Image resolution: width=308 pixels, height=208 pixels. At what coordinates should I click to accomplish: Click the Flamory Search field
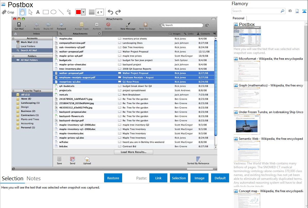tap(256, 11)
